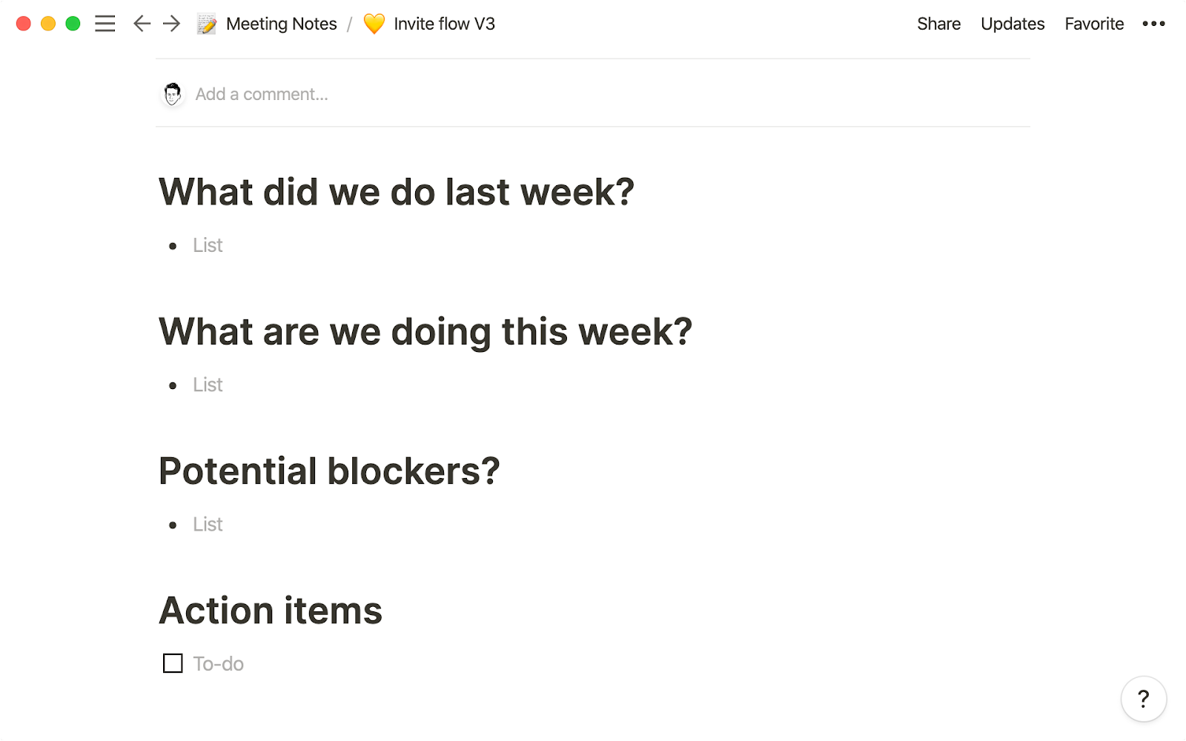The height and width of the screenshot is (741, 1186).
Task: Click the back navigation arrow
Action: click(x=141, y=24)
